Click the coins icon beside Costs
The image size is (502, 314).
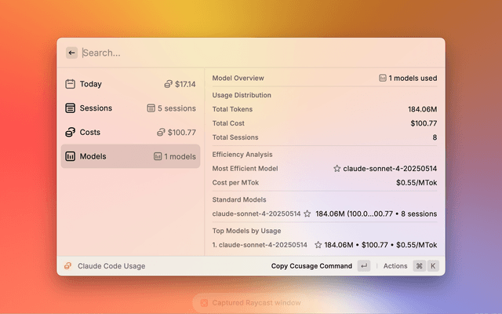pos(70,133)
